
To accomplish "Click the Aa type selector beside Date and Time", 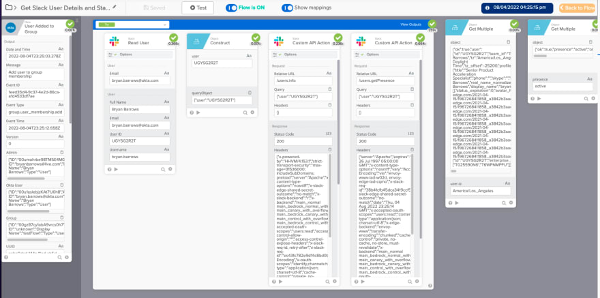I will click(61, 49).
